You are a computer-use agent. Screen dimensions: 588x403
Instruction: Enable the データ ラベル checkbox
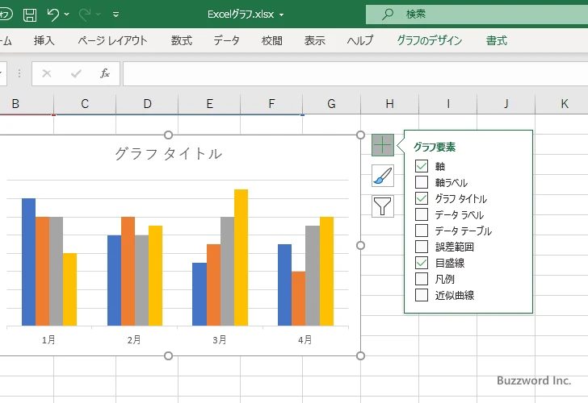(x=422, y=214)
